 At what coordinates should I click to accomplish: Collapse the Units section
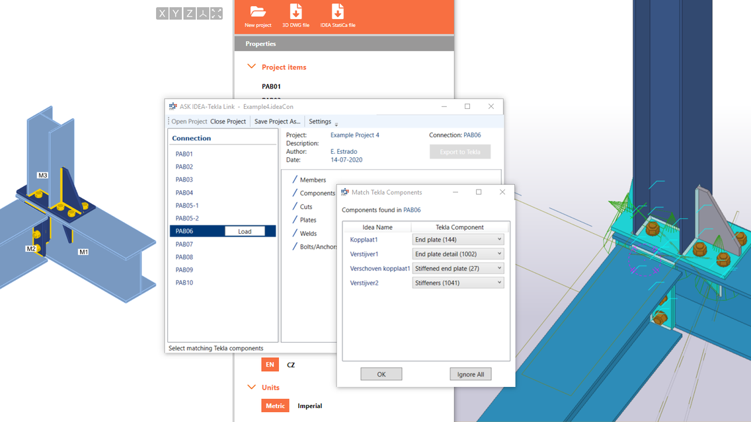pos(251,386)
